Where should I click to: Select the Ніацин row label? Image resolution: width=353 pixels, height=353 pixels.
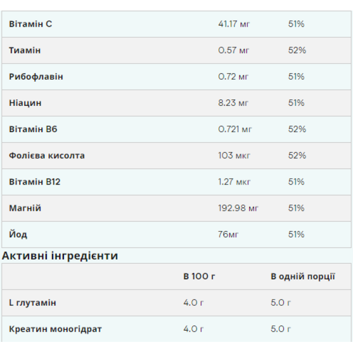pyautogui.click(x=25, y=103)
